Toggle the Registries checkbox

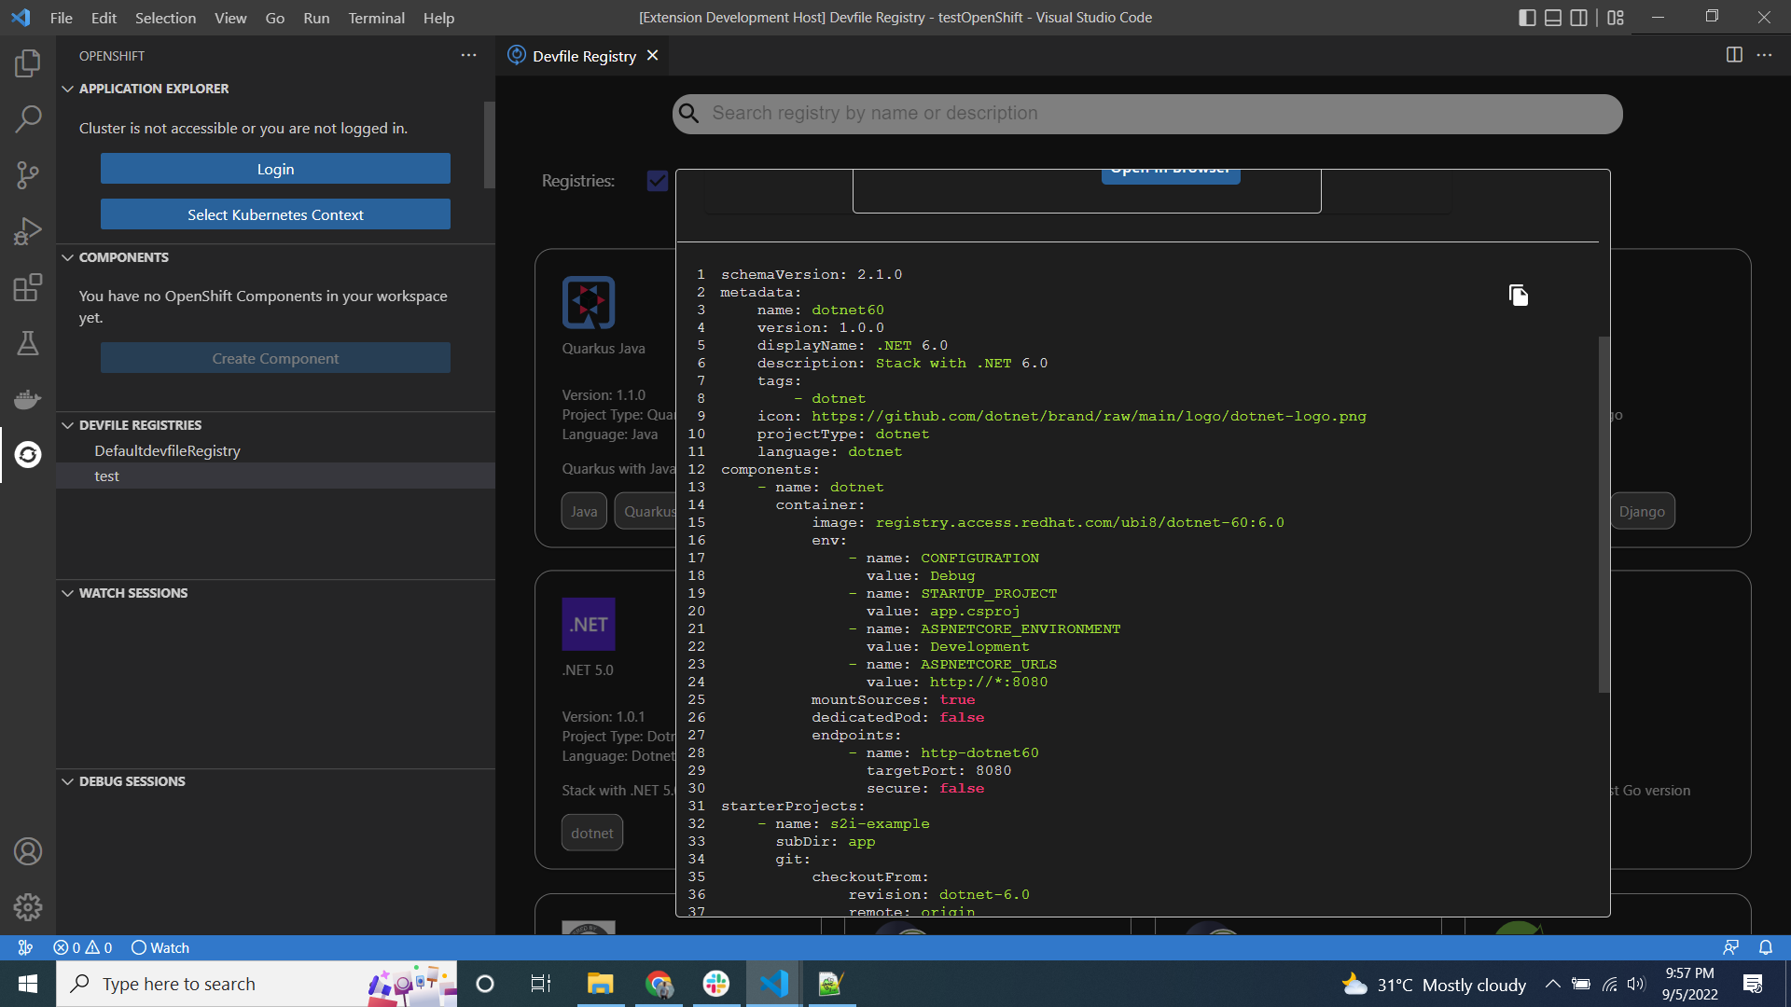(x=657, y=181)
